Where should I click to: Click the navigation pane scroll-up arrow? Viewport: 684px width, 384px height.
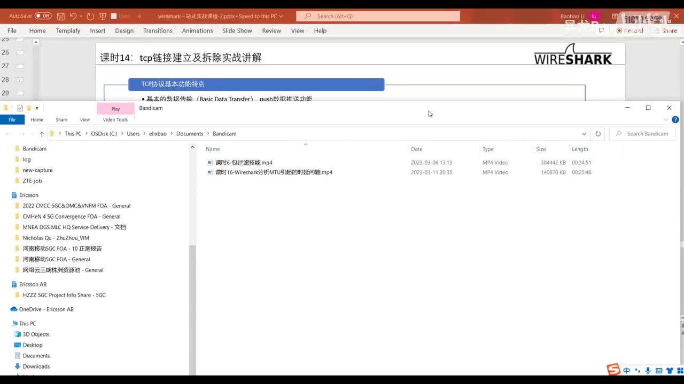(192, 147)
